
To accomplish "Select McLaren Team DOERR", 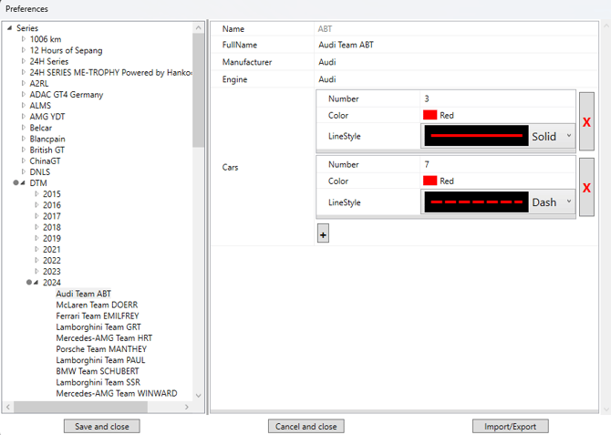I will tap(97, 305).
